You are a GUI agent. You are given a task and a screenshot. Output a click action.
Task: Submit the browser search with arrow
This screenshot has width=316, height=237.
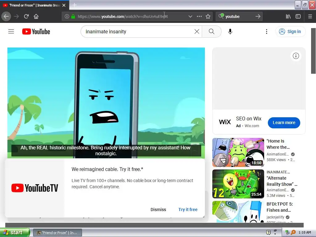coord(258,16)
